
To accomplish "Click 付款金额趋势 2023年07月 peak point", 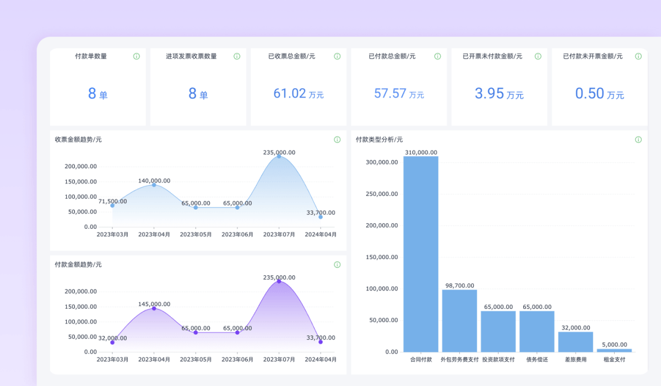I will 279,281.
